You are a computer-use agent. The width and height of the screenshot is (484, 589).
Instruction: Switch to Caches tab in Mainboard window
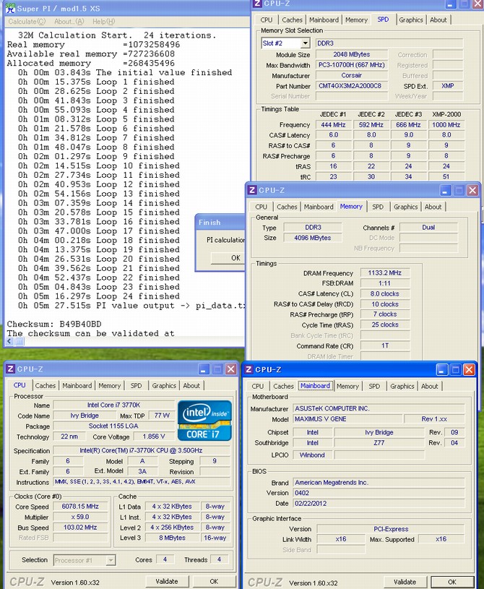point(283,387)
